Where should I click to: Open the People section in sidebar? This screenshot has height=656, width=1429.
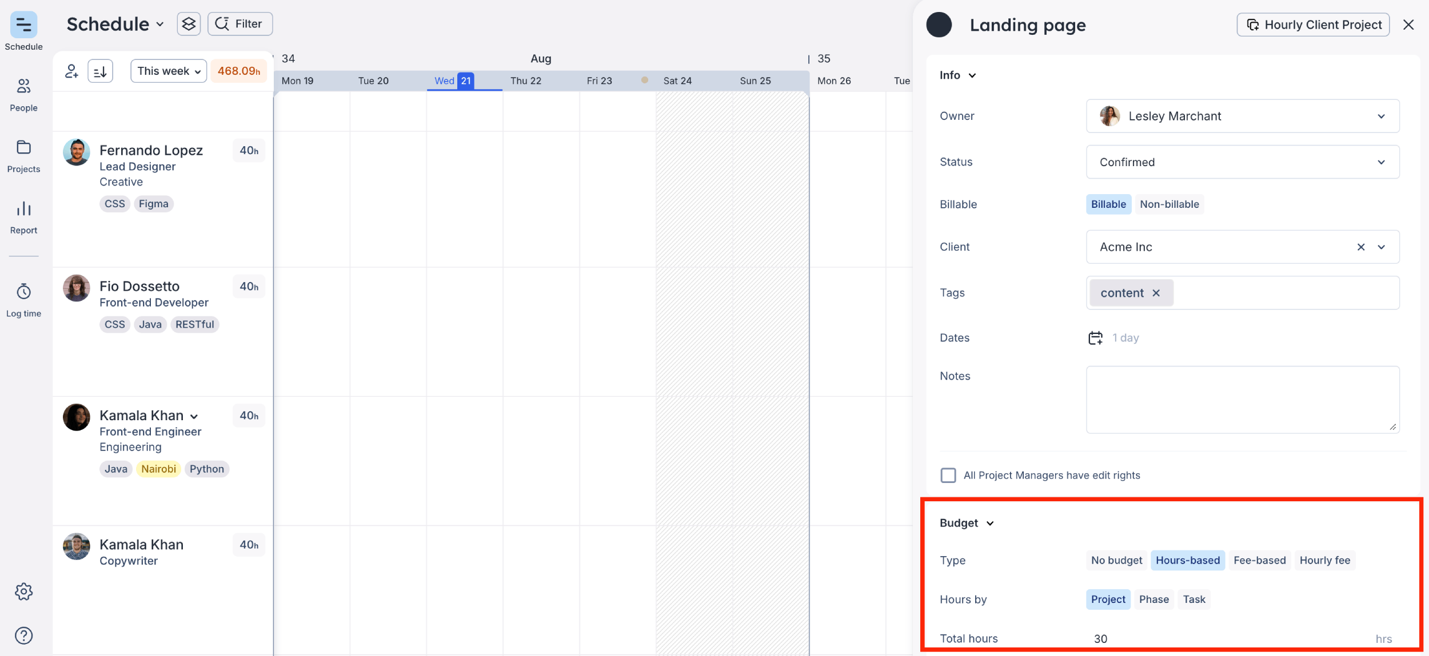point(23,94)
